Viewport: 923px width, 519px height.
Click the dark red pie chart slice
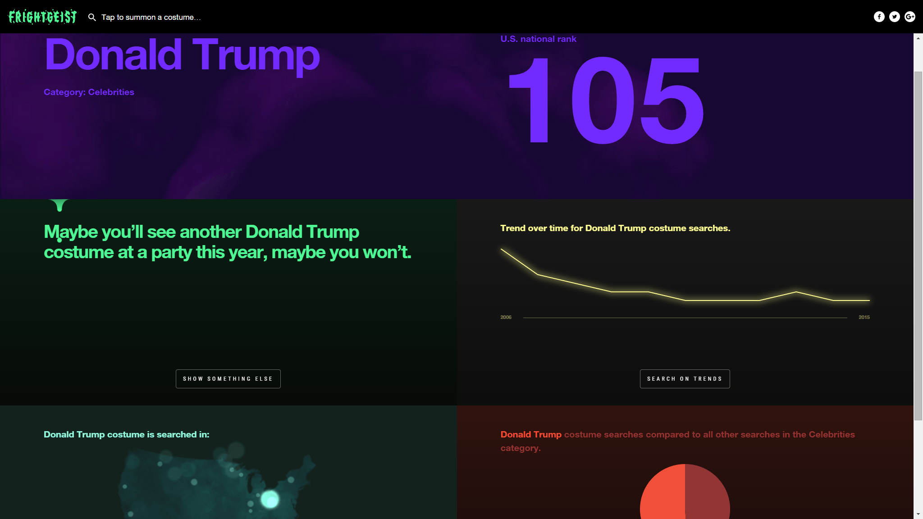click(x=707, y=496)
